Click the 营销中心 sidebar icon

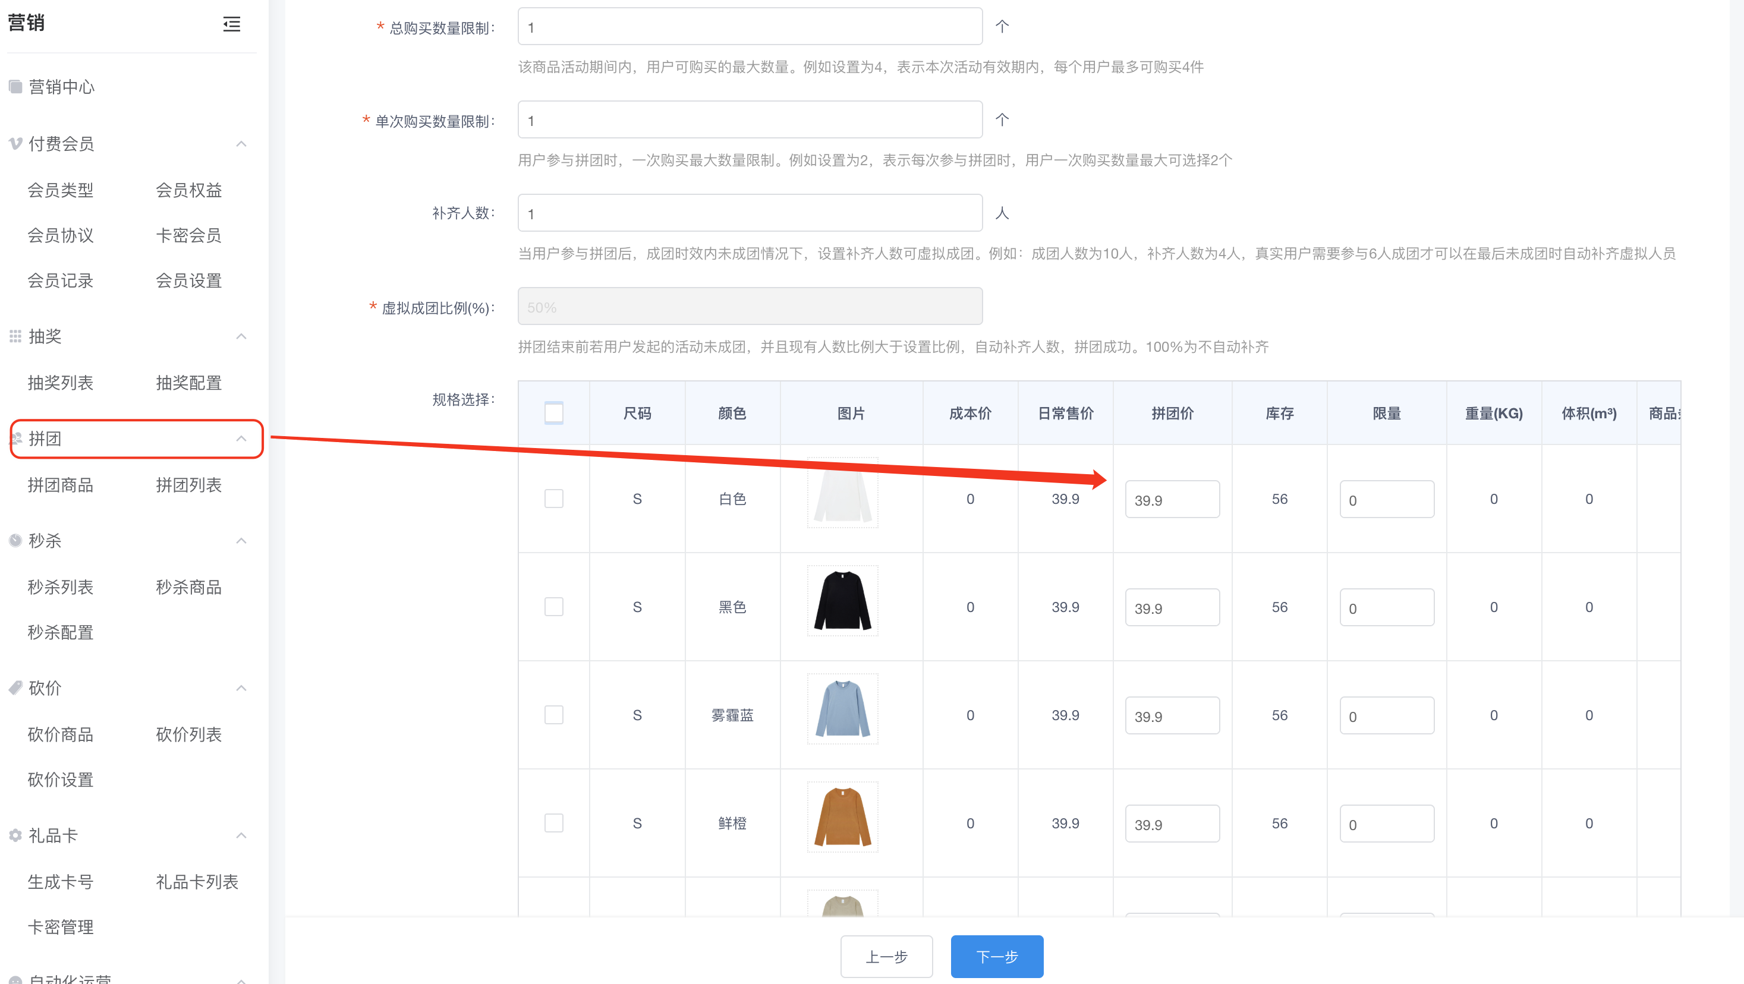15,87
